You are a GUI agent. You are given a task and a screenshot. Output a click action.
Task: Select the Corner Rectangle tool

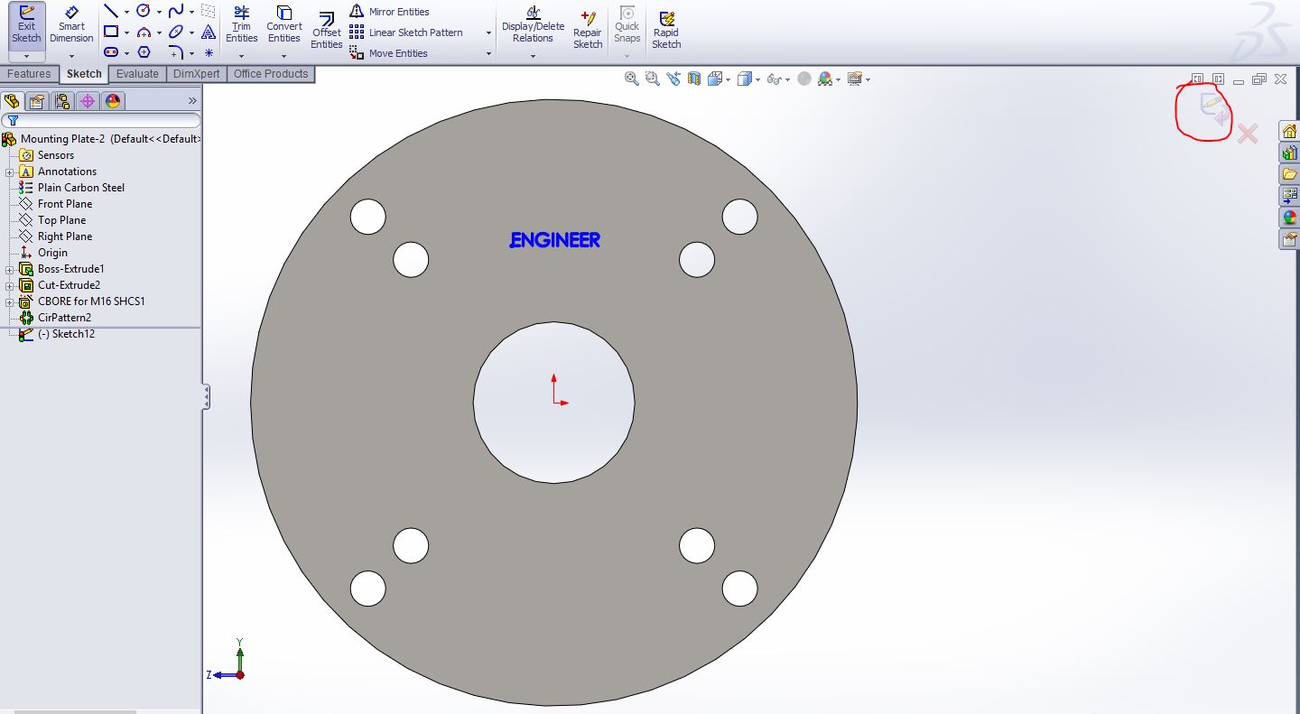(111, 32)
